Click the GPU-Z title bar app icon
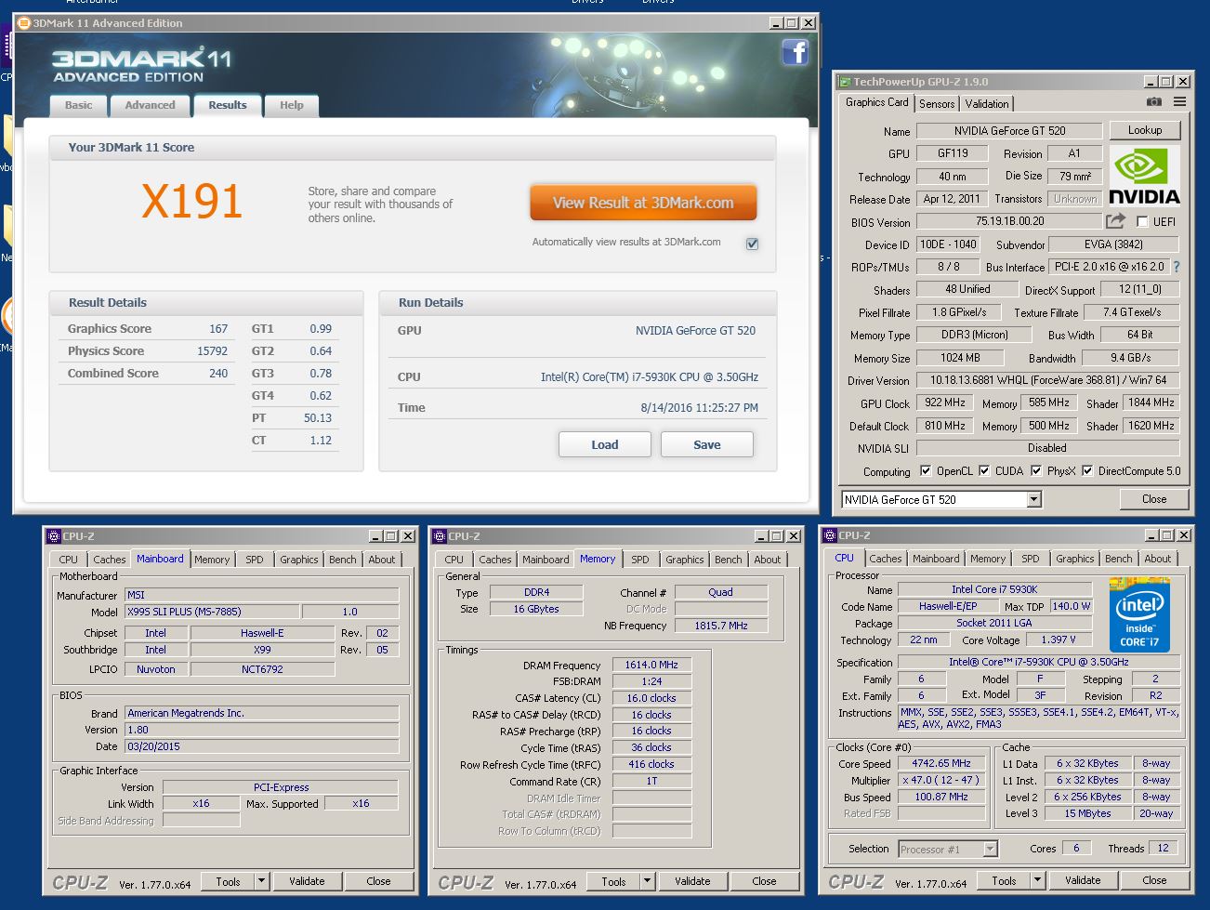 (845, 82)
